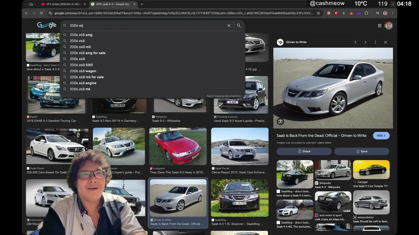Image resolution: width=419 pixels, height=235 pixels.
Task: Open Dekra-Report 2015 Saab Planet thumbnail
Action: tap(240, 146)
